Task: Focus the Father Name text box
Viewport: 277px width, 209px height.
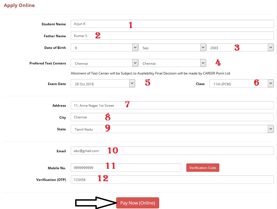Action: 172,36
